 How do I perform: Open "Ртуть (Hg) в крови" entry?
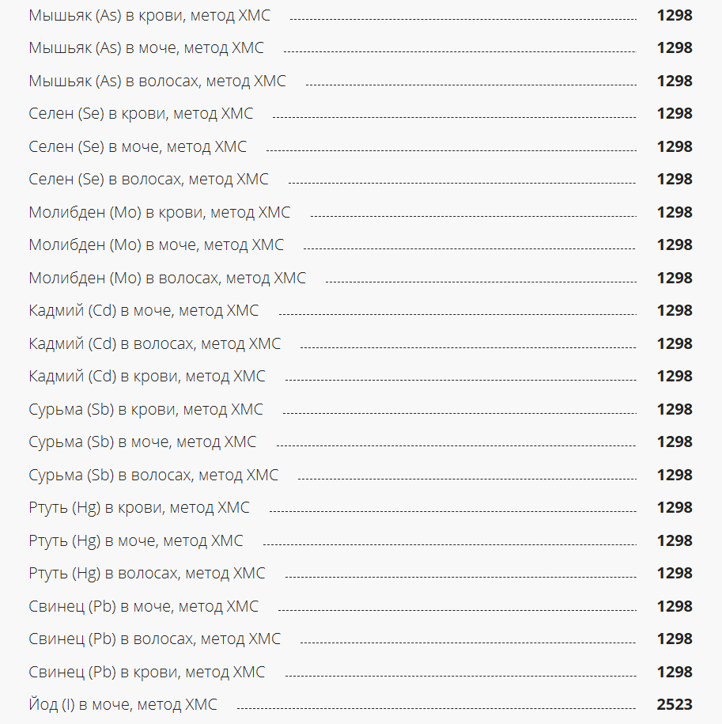(x=139, y=508)
